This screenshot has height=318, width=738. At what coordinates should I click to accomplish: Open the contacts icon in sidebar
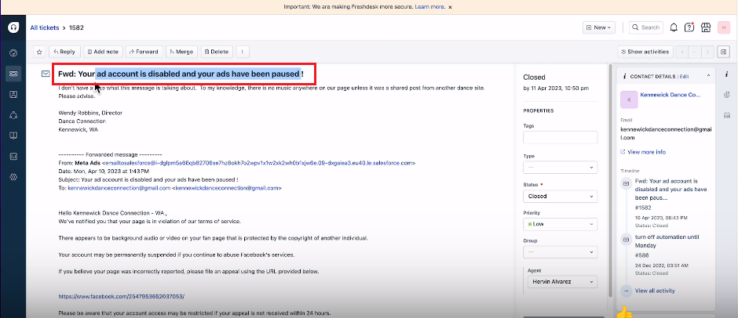coord(13,95)
